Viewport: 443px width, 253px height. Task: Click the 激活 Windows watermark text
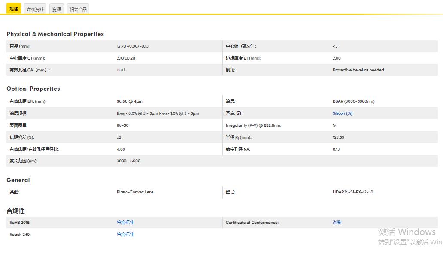tap(407, 232)
